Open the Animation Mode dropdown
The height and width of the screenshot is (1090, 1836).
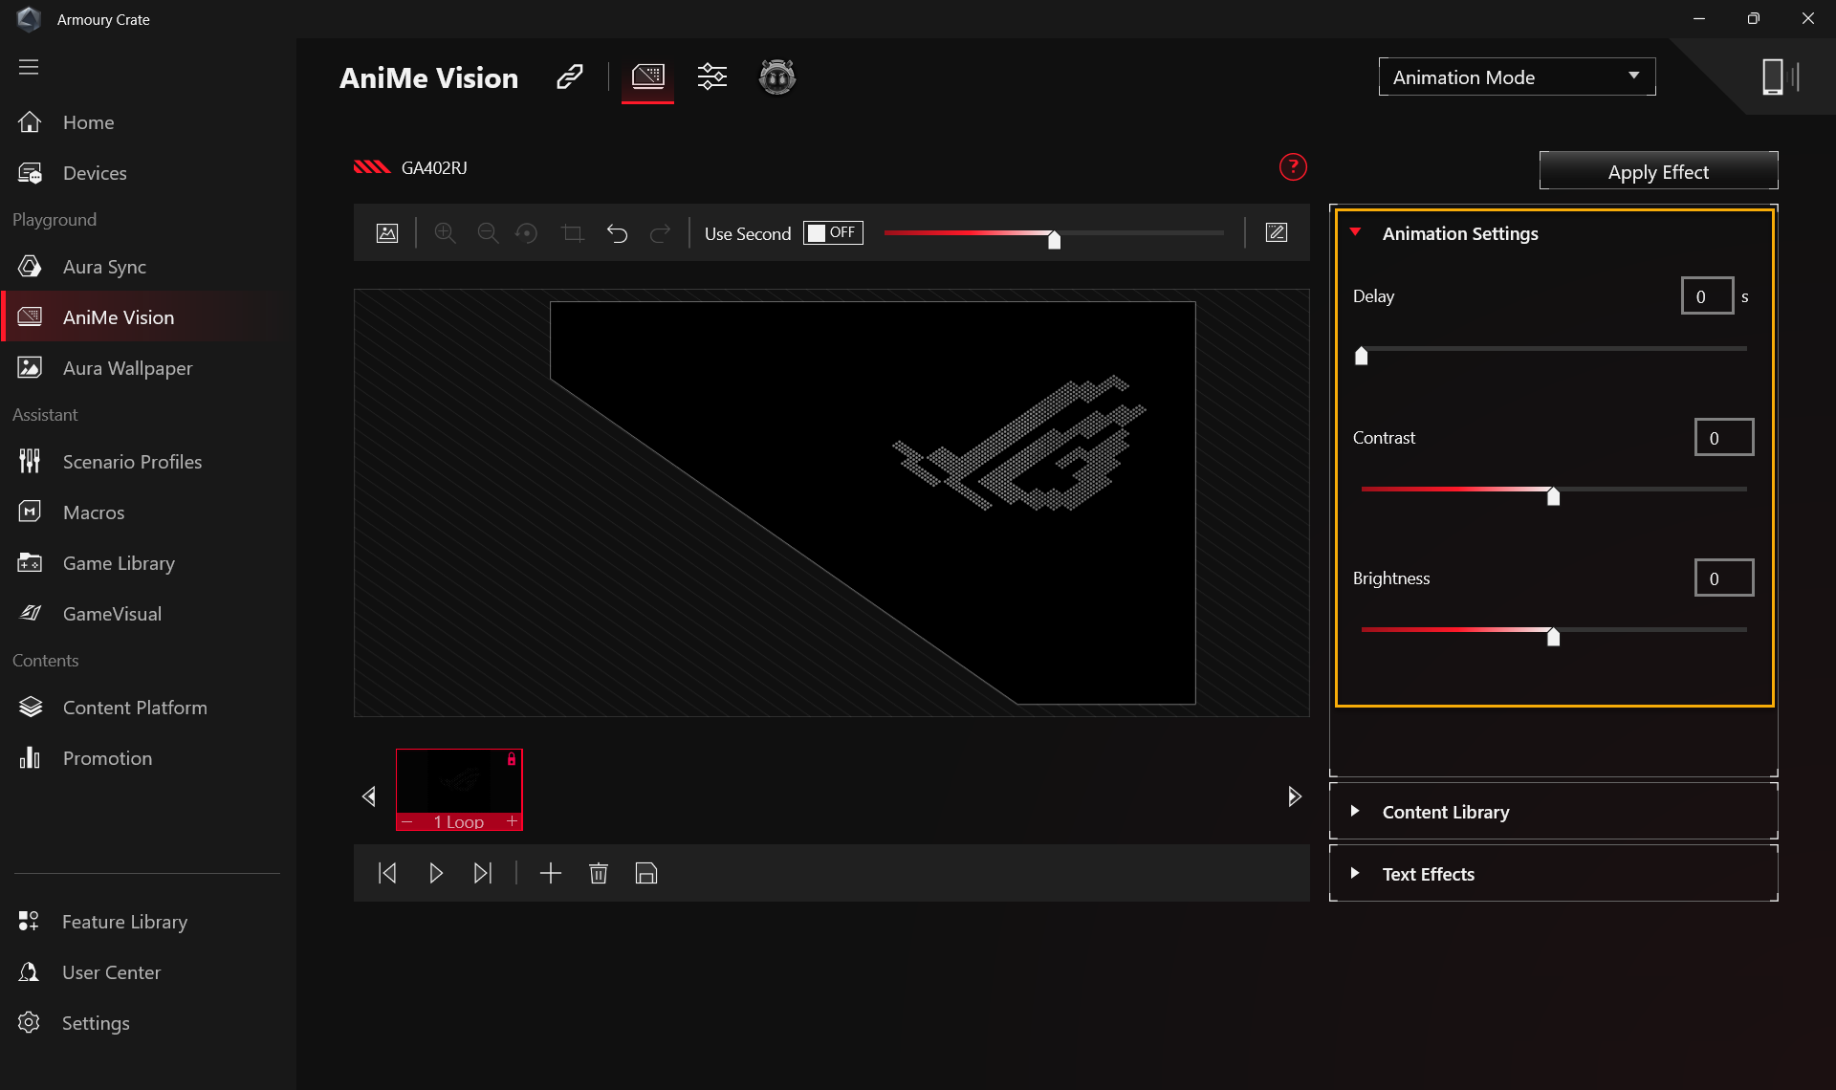[x=1517, y=77]
